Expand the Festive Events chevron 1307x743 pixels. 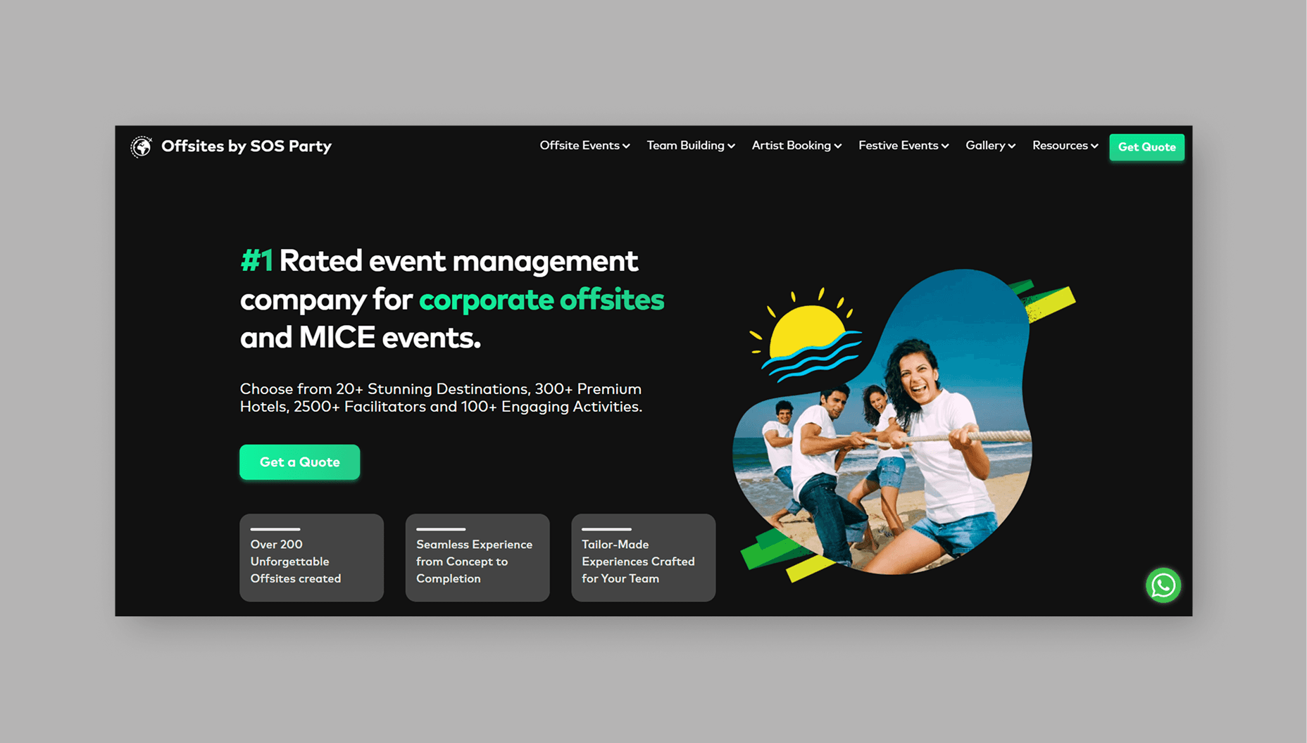point(945,146)
